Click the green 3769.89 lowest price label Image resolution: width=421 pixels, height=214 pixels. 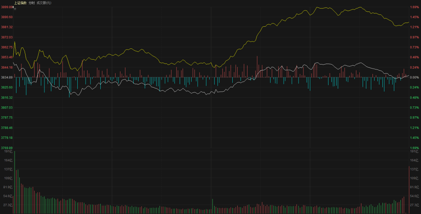click(7, 148)
